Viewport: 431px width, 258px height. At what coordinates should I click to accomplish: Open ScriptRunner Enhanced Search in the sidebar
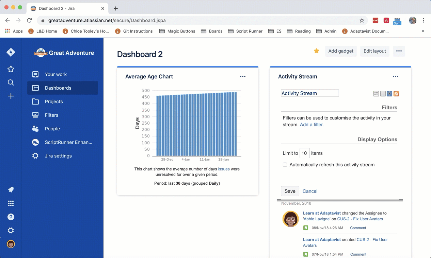pyautogui.click(x=63, y=142)
